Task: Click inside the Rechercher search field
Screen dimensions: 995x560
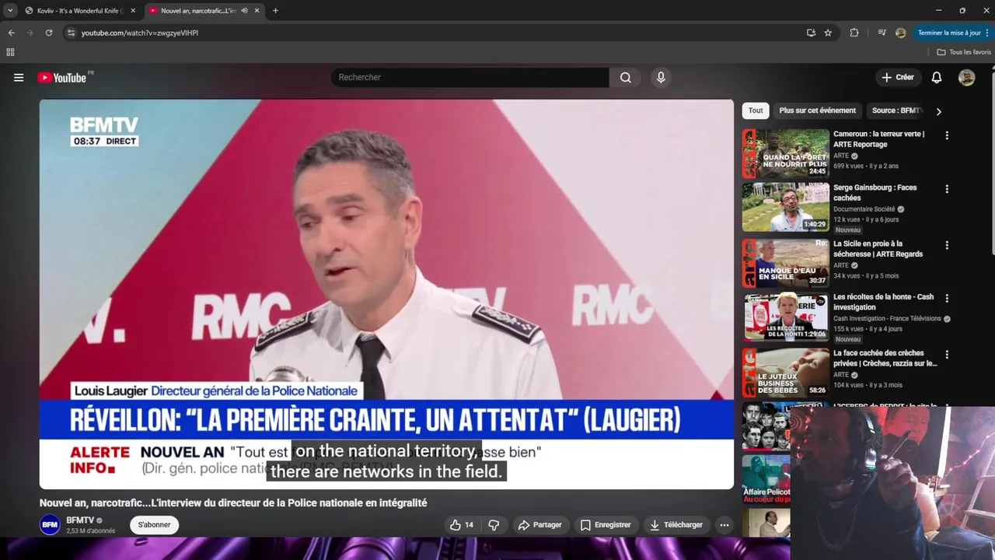Action: (x=470, y=78)
